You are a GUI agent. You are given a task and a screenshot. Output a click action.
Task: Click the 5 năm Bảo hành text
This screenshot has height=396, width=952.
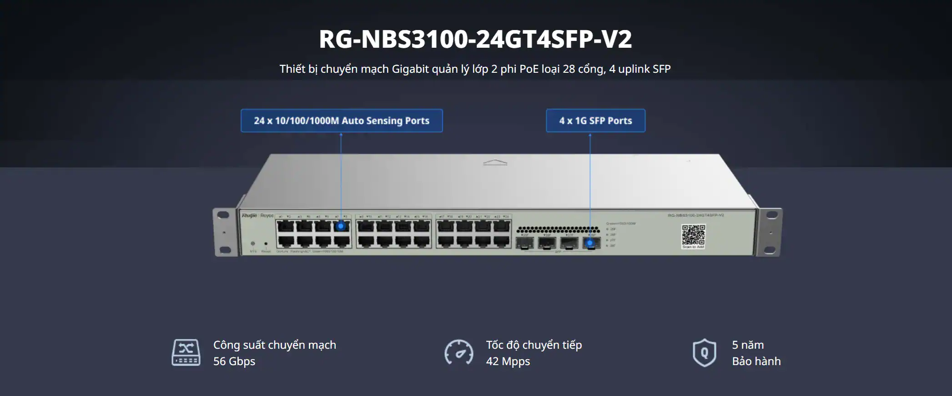pyautogui.click(x=756, y=353)
